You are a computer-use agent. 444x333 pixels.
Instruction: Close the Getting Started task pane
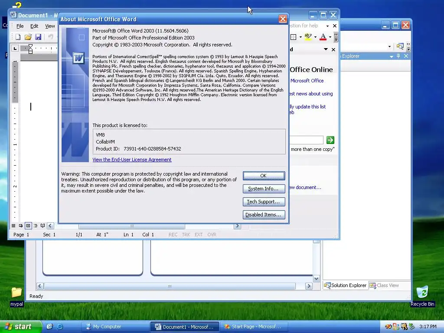tap(333, 49)
